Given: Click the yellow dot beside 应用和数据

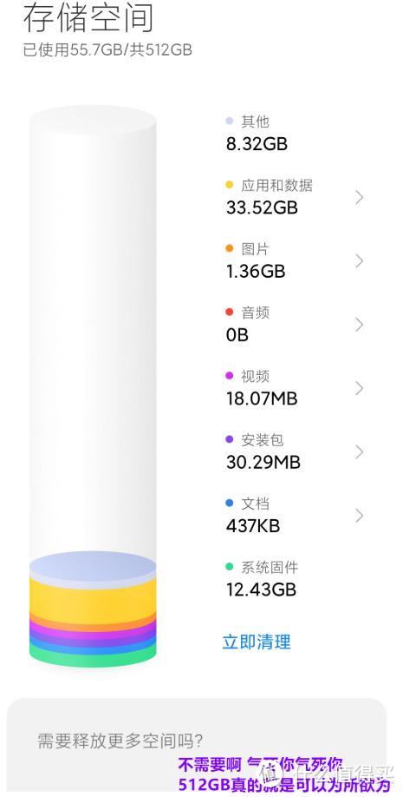Looking at the screenshot, I should pyautogui.click(x=230, y=185).
